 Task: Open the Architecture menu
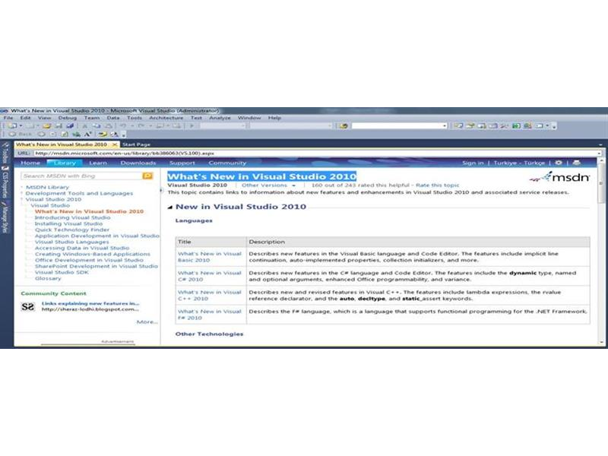[x=166, y=118]
